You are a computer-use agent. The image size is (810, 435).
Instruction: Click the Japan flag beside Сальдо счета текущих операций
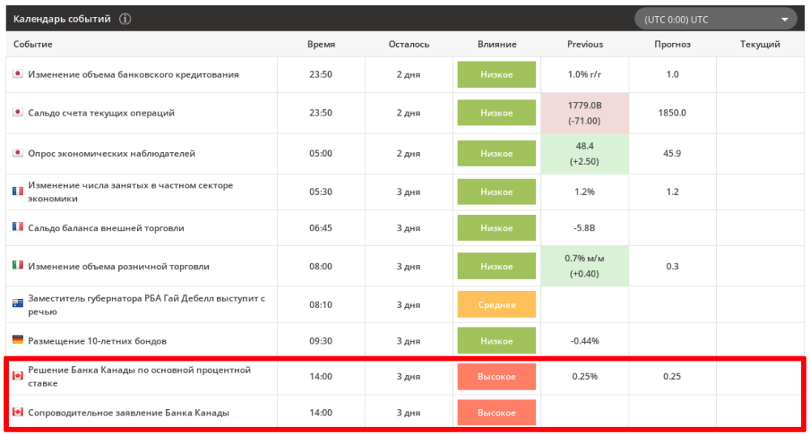[x=17, y=112]
